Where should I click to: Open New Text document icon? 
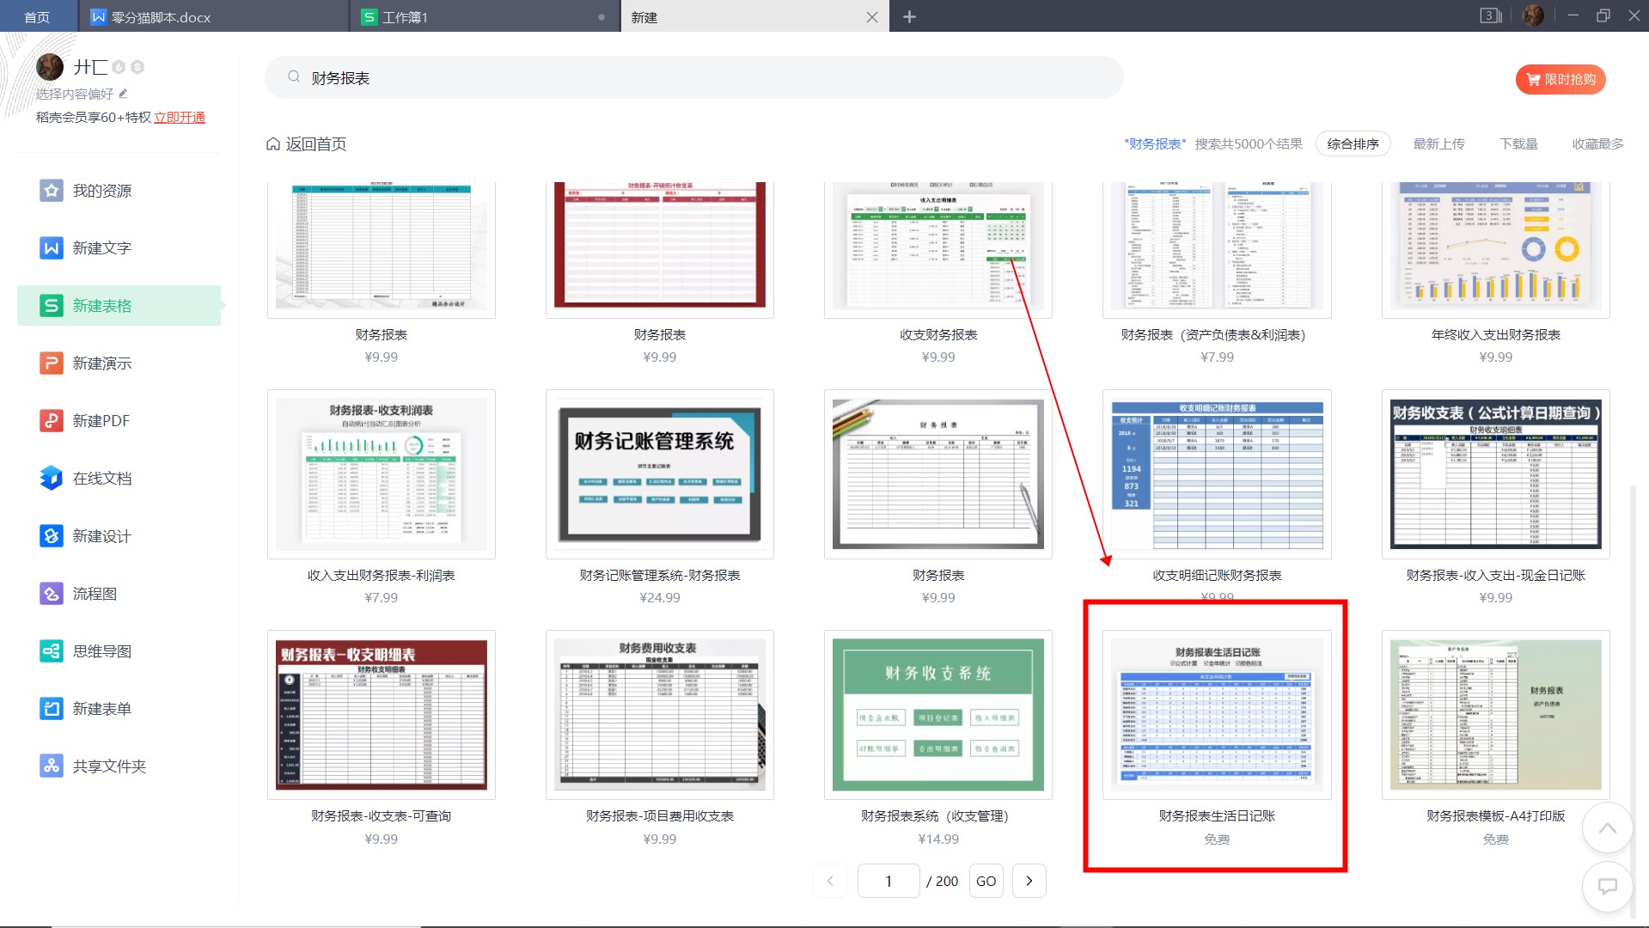[x=52, y=248]
